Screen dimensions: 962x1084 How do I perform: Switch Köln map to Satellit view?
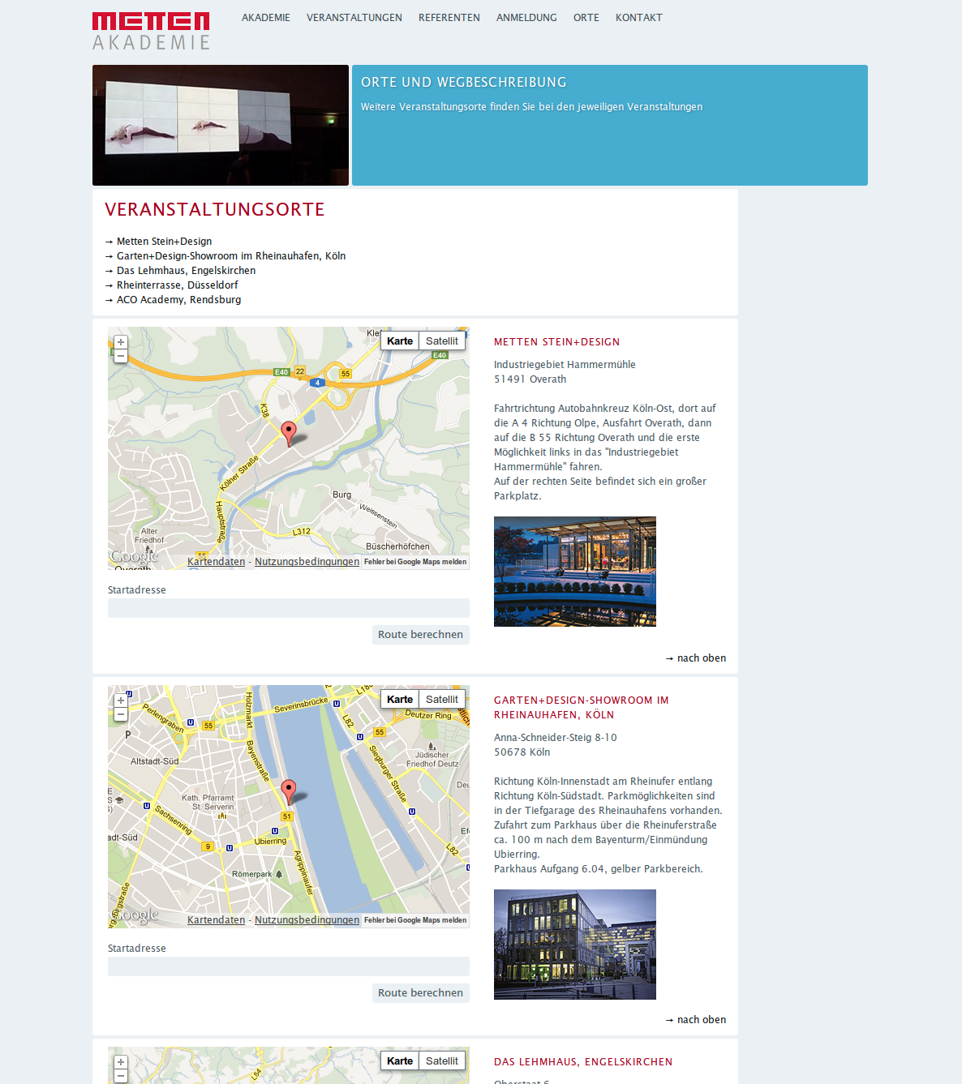coord(442,700)
